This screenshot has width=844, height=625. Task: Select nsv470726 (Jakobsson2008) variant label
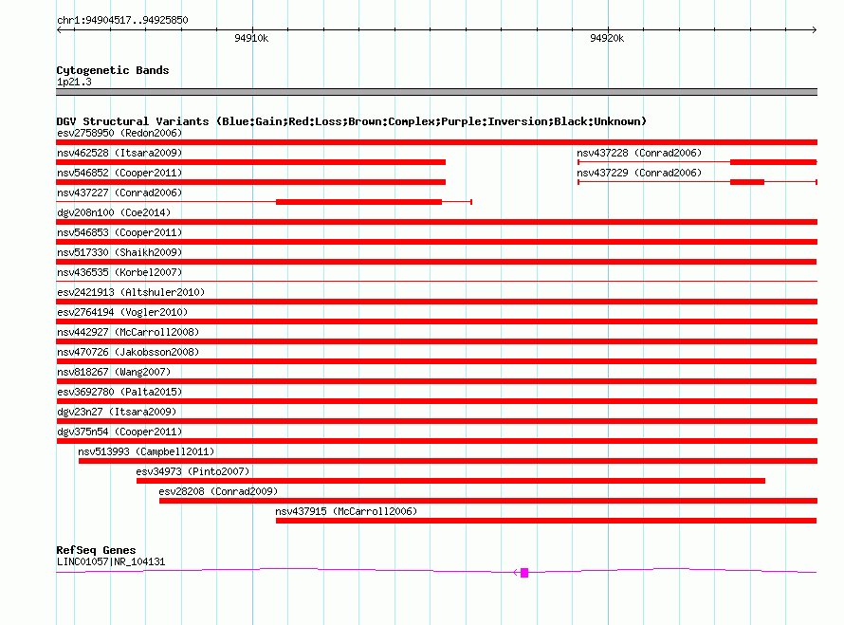coord(128,352)
